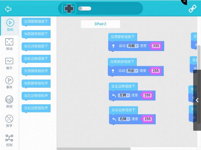The width and height of the screenshot is (201, 150).
Task: Open the 数学 category tab
Action: (9, 121)
